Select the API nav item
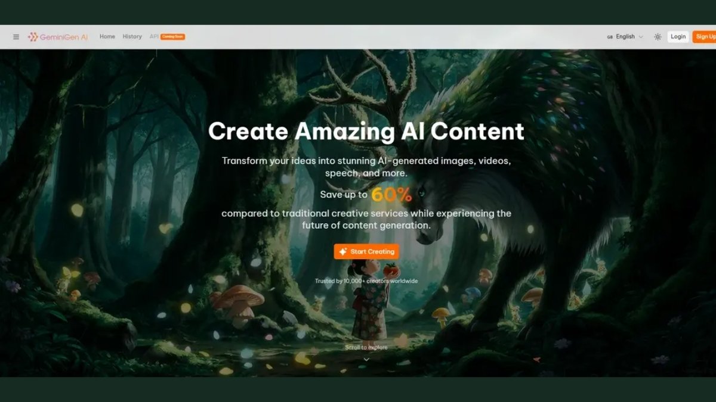The image size is (716, 402). pyautogui.click(x=154, y=37)
